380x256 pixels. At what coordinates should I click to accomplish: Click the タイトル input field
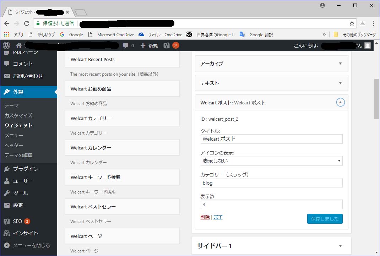click(272, 139)
